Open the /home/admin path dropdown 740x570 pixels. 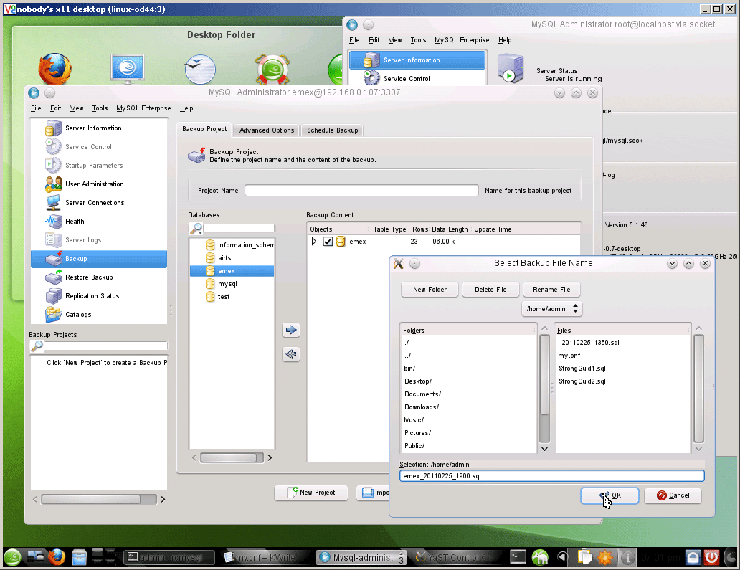click(551, 308)
